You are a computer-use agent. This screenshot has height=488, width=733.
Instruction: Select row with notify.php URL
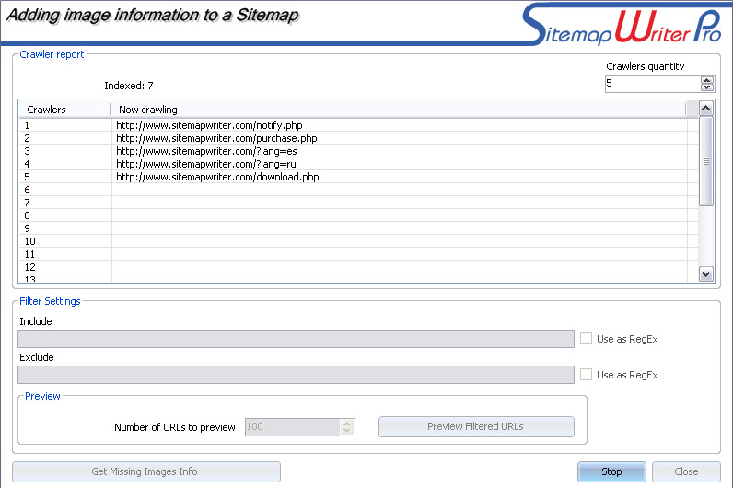click(358, 125)
